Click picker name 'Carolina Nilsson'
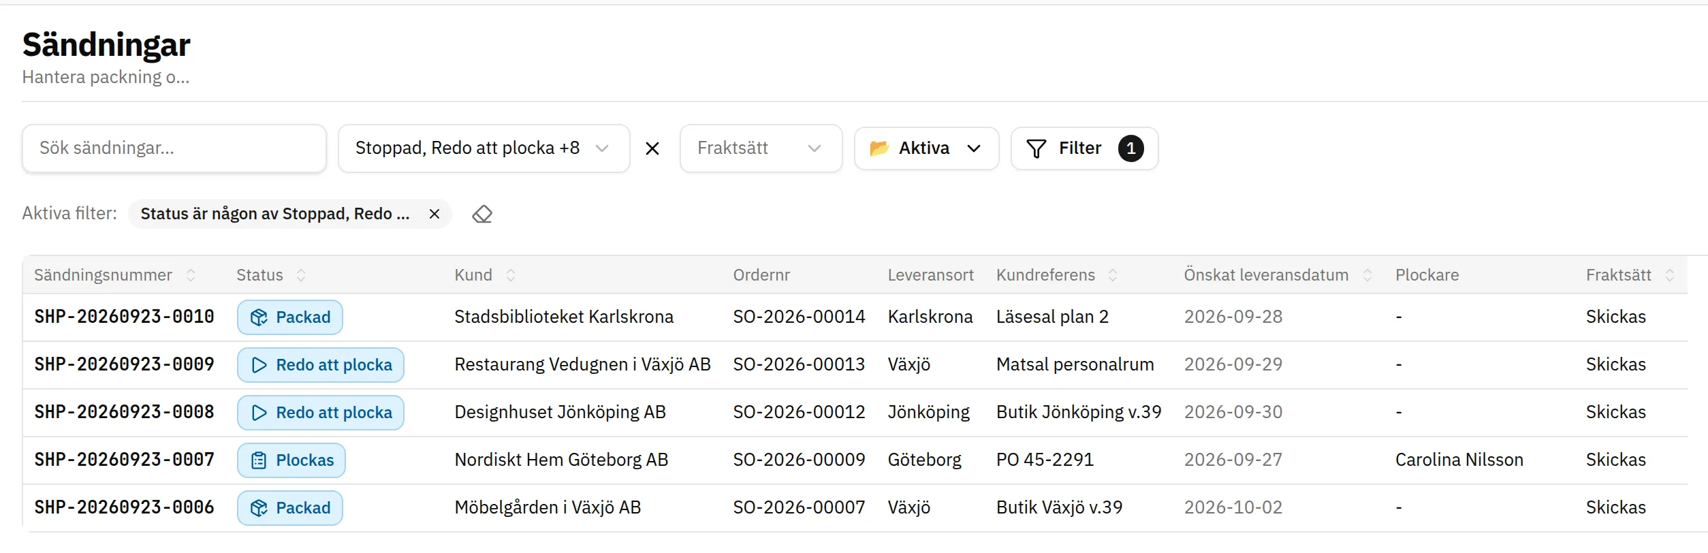The width and height of the screenshot is (1708, 553). click(1459, 460)
